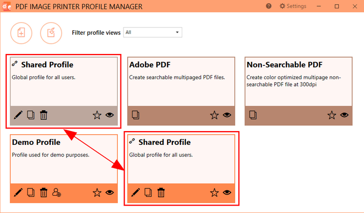Edit the Demo Profile with the pencil icon

[18, 193]
